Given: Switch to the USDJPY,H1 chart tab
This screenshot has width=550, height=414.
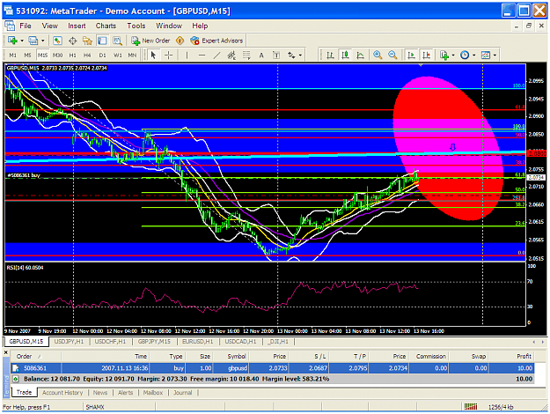Looking at the screenshot, I should pos(69,341).
